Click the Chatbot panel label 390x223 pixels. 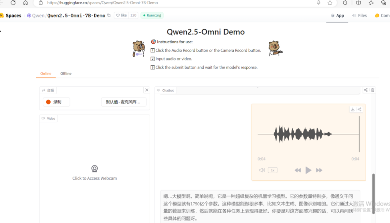coord(166,90)
